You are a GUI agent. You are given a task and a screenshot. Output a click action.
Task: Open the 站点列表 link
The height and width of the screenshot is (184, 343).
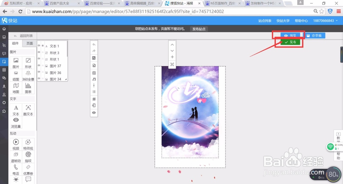click(x=265, y=21)
